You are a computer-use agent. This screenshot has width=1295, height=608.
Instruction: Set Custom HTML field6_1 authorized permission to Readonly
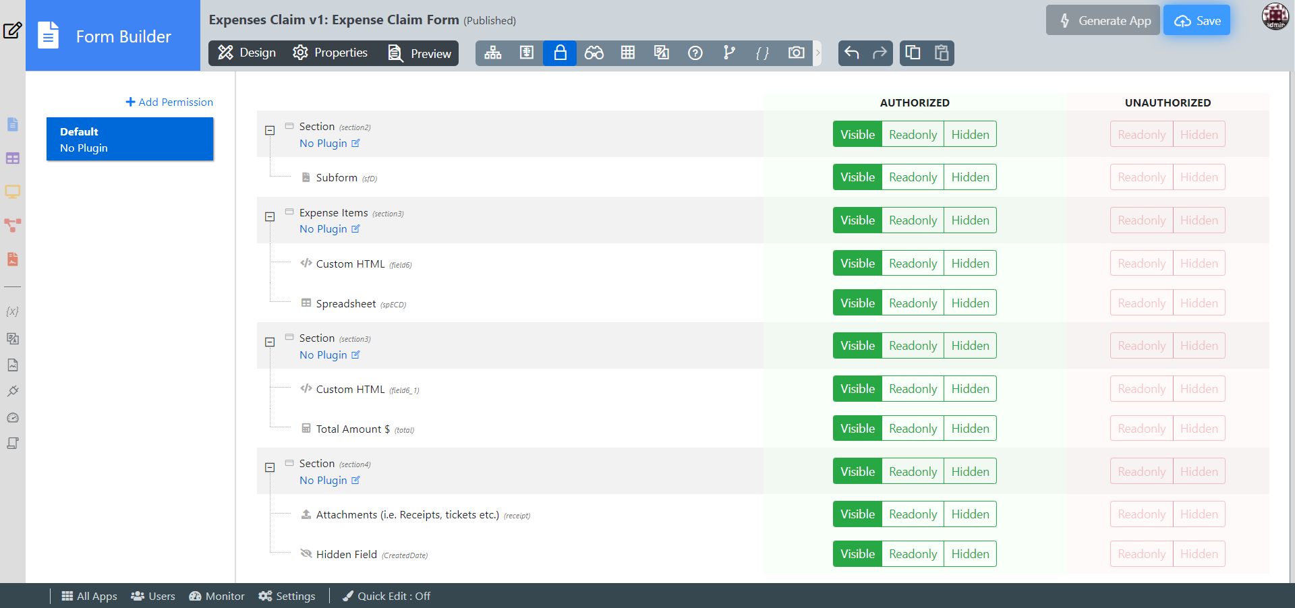(913, 389)
